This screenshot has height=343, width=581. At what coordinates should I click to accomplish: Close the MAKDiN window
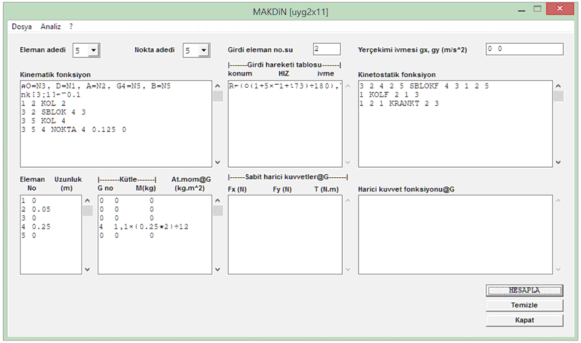560,9
